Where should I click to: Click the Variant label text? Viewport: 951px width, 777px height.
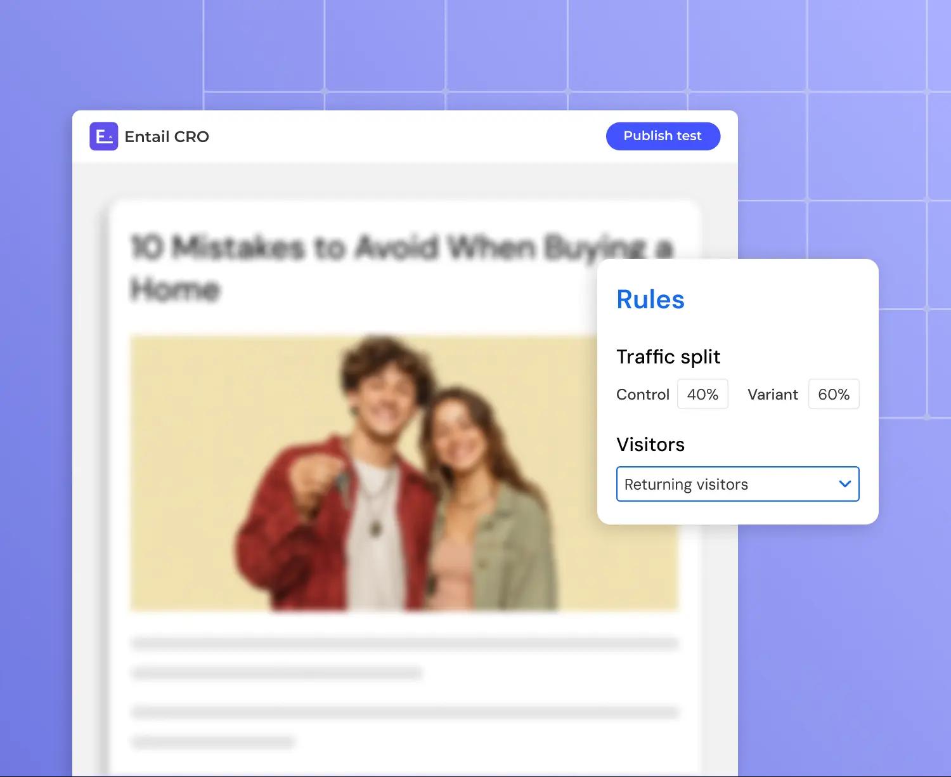coord(772,395)
